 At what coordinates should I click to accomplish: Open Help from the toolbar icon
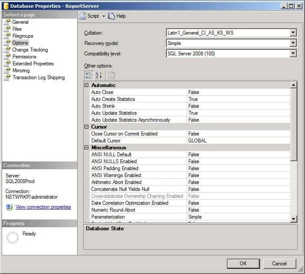pos(111,16)
